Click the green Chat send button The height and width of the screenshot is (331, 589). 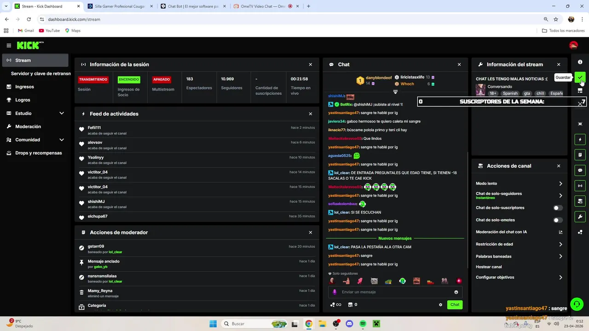point(455,305)
